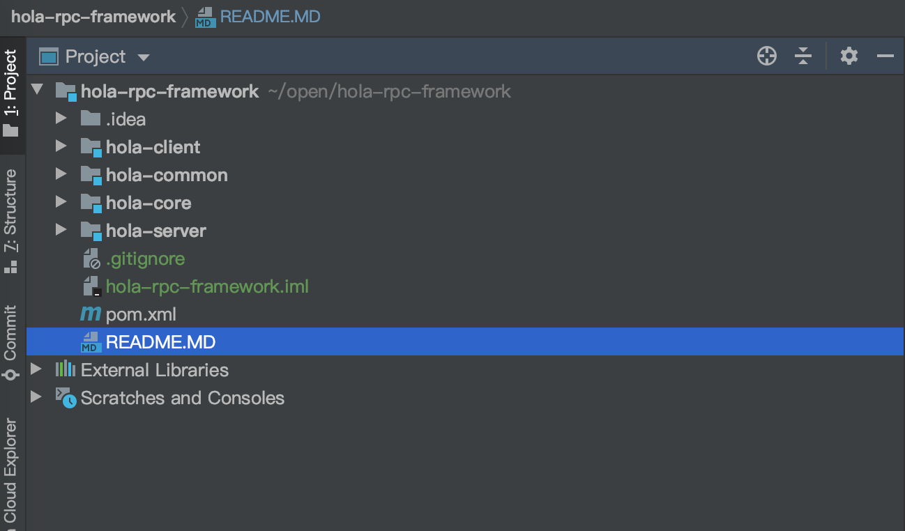The height and width of the screenshot is (531, 905).
Task: Expand the External Libraries node
Action: 36,369
